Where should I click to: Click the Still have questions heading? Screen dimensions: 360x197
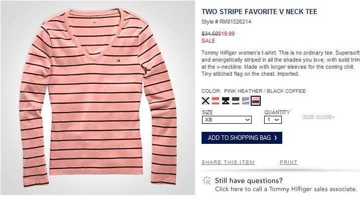point(249,180)
